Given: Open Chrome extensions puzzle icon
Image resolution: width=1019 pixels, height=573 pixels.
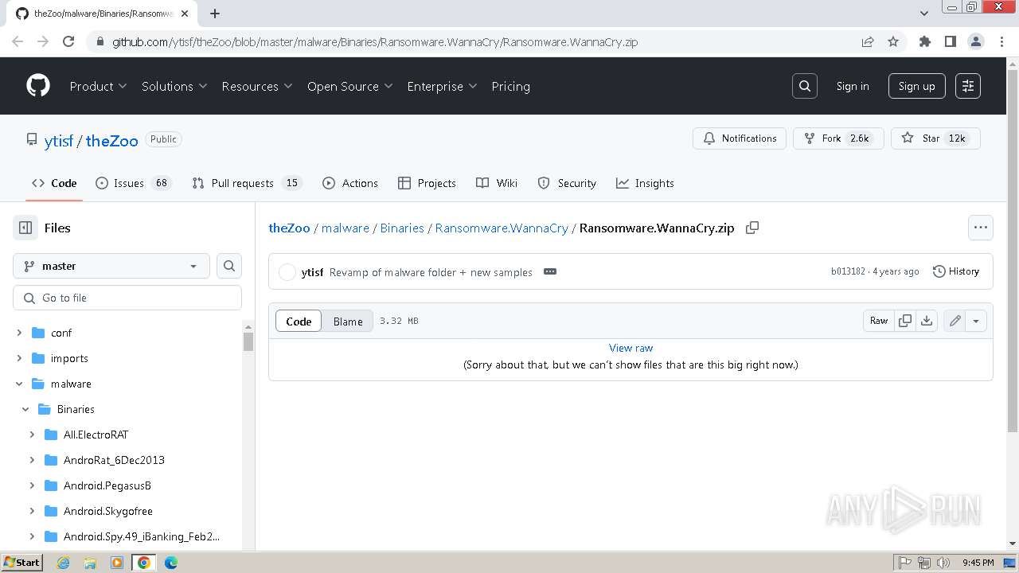Looking at the screenshot, I should [925, 41].
